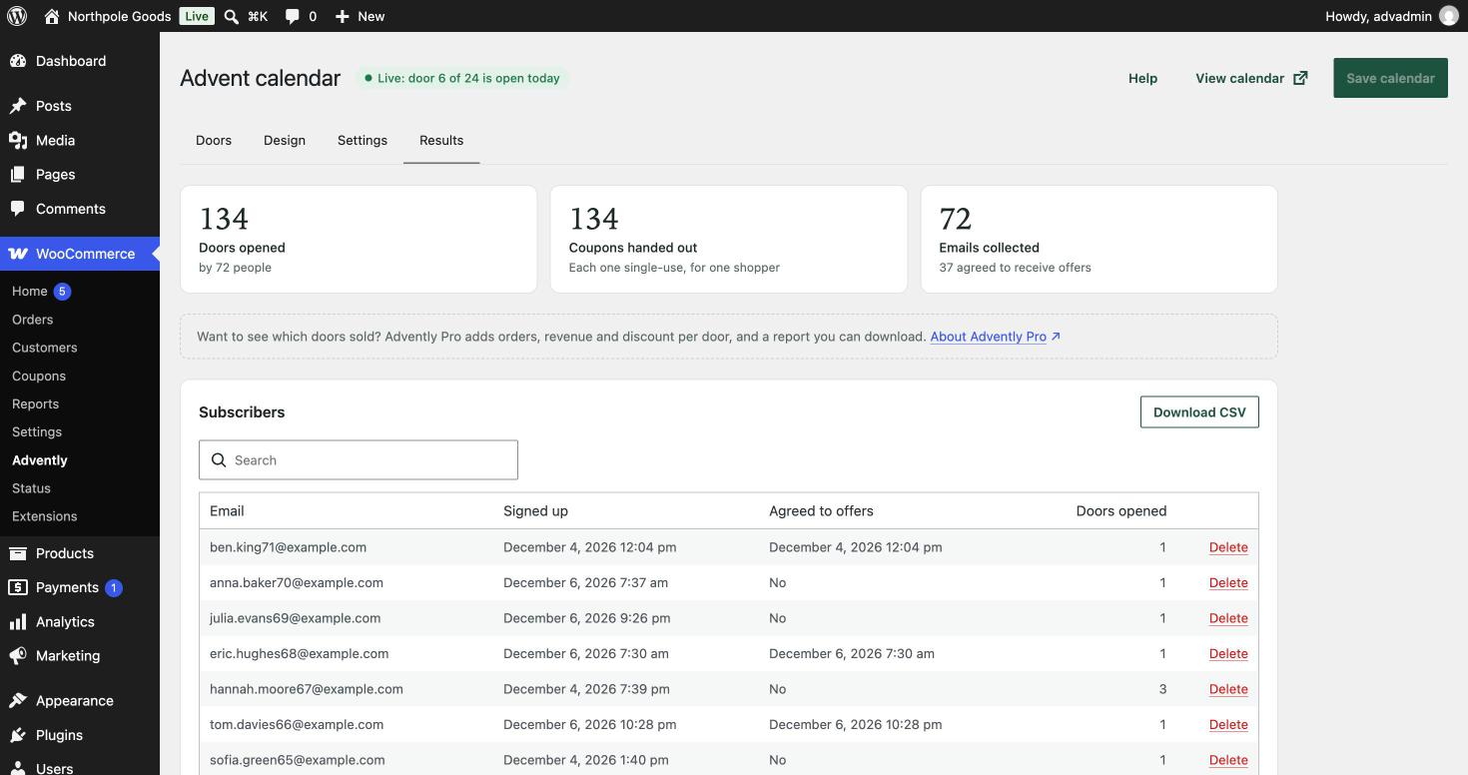Viewport: 1468px width, 775px height.
Task: Click the Payments icon in sidebar
Action: point(18,587)
